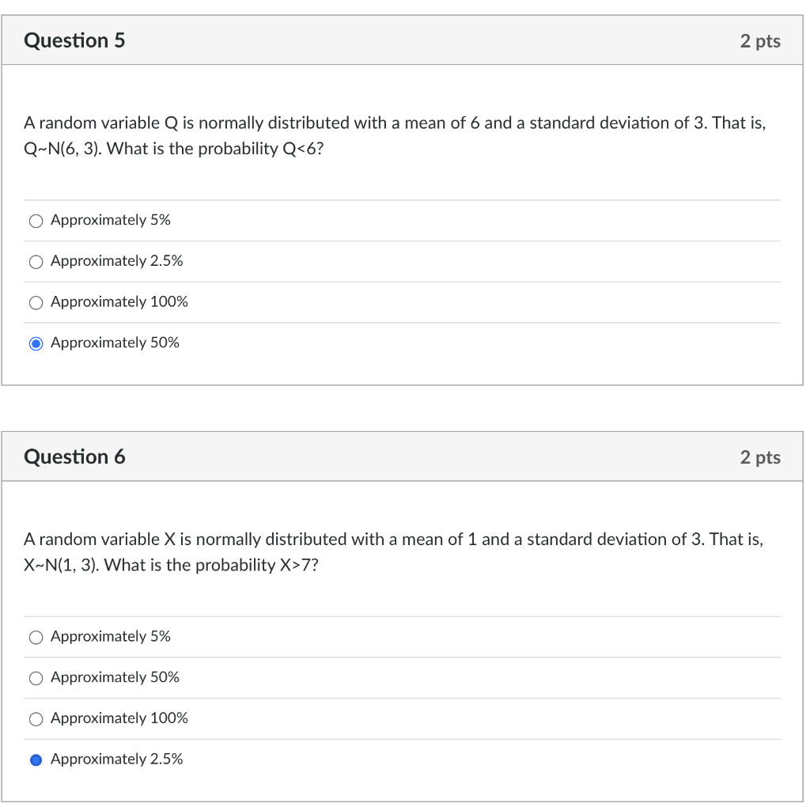Select 'Approximately 50%' for Question 6
Viewport: 810px width, 807px height.
tap(36, 677)
